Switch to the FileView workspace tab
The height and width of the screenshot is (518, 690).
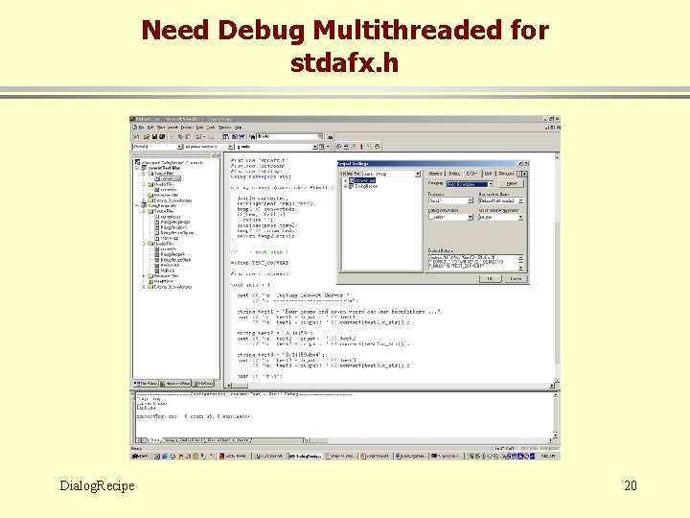point(203,383)
